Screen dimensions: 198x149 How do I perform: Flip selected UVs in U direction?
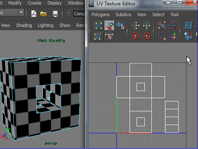click(x=136, y=25)
